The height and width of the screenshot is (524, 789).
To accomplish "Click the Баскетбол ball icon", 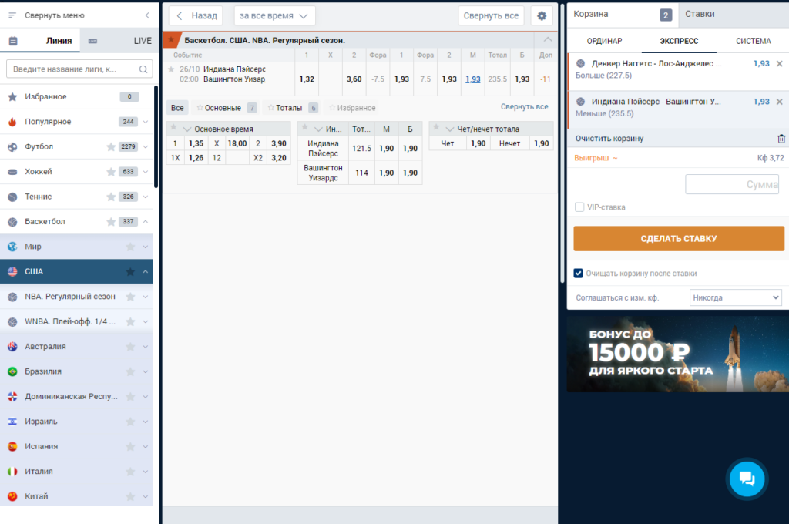I will [x=12, y=221].
